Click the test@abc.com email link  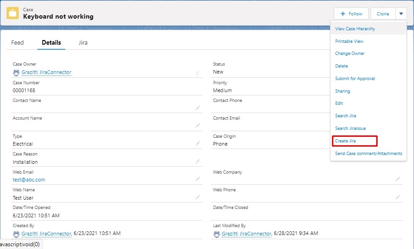pos(29,180)
